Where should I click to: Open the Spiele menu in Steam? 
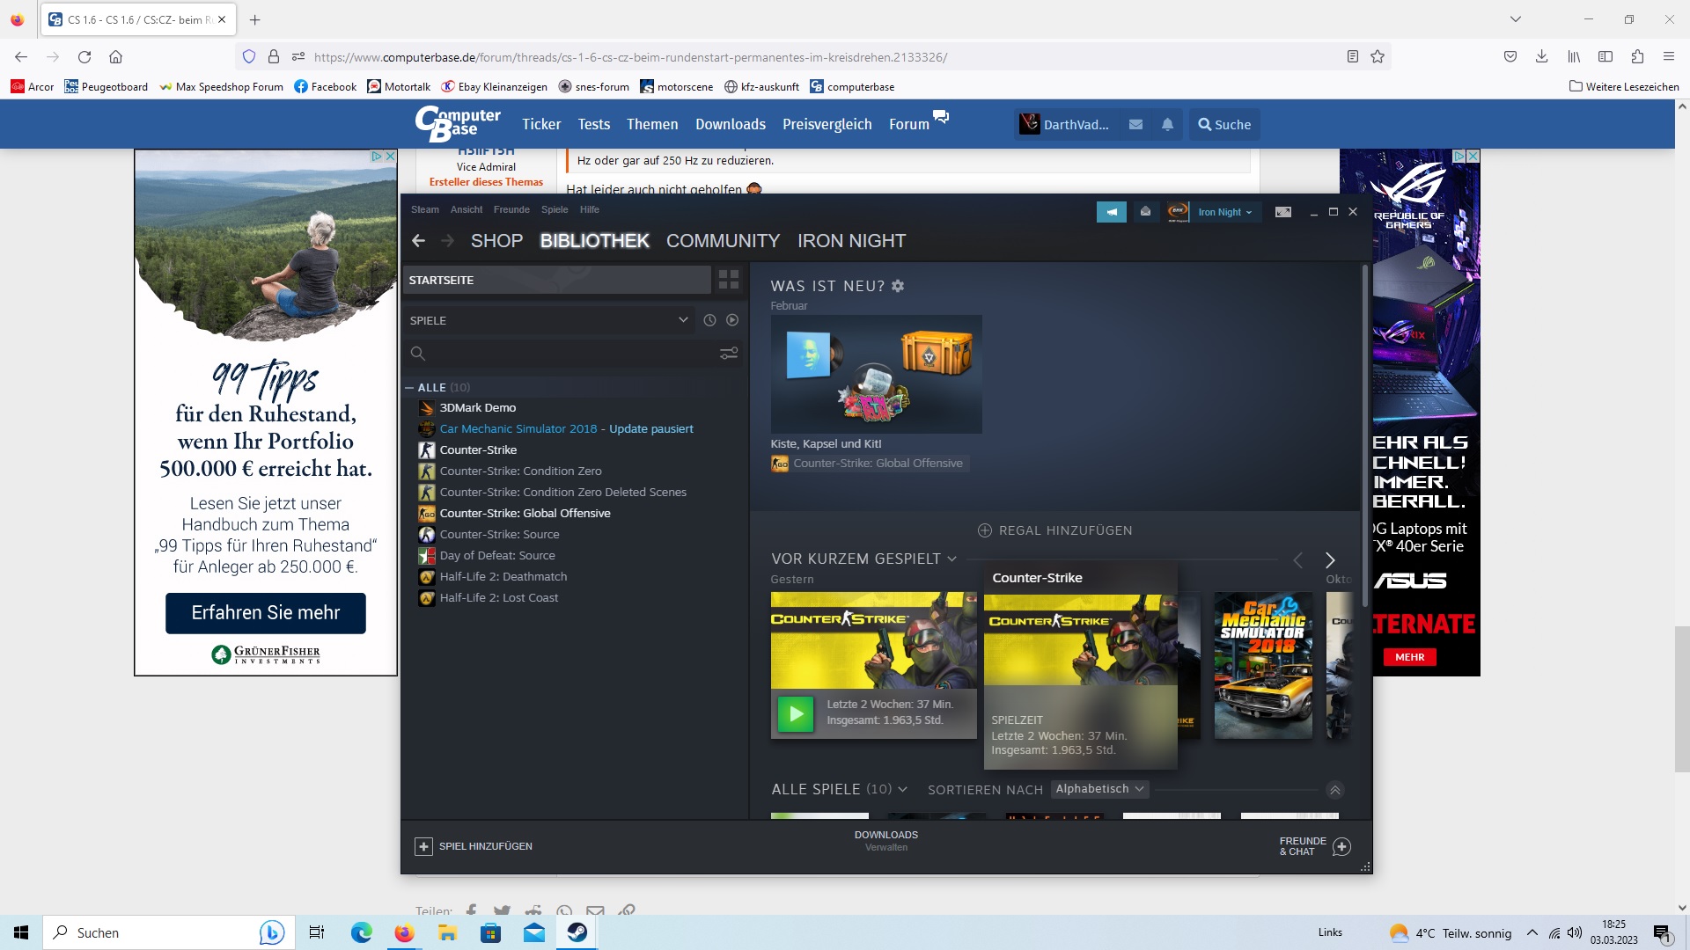554,209
